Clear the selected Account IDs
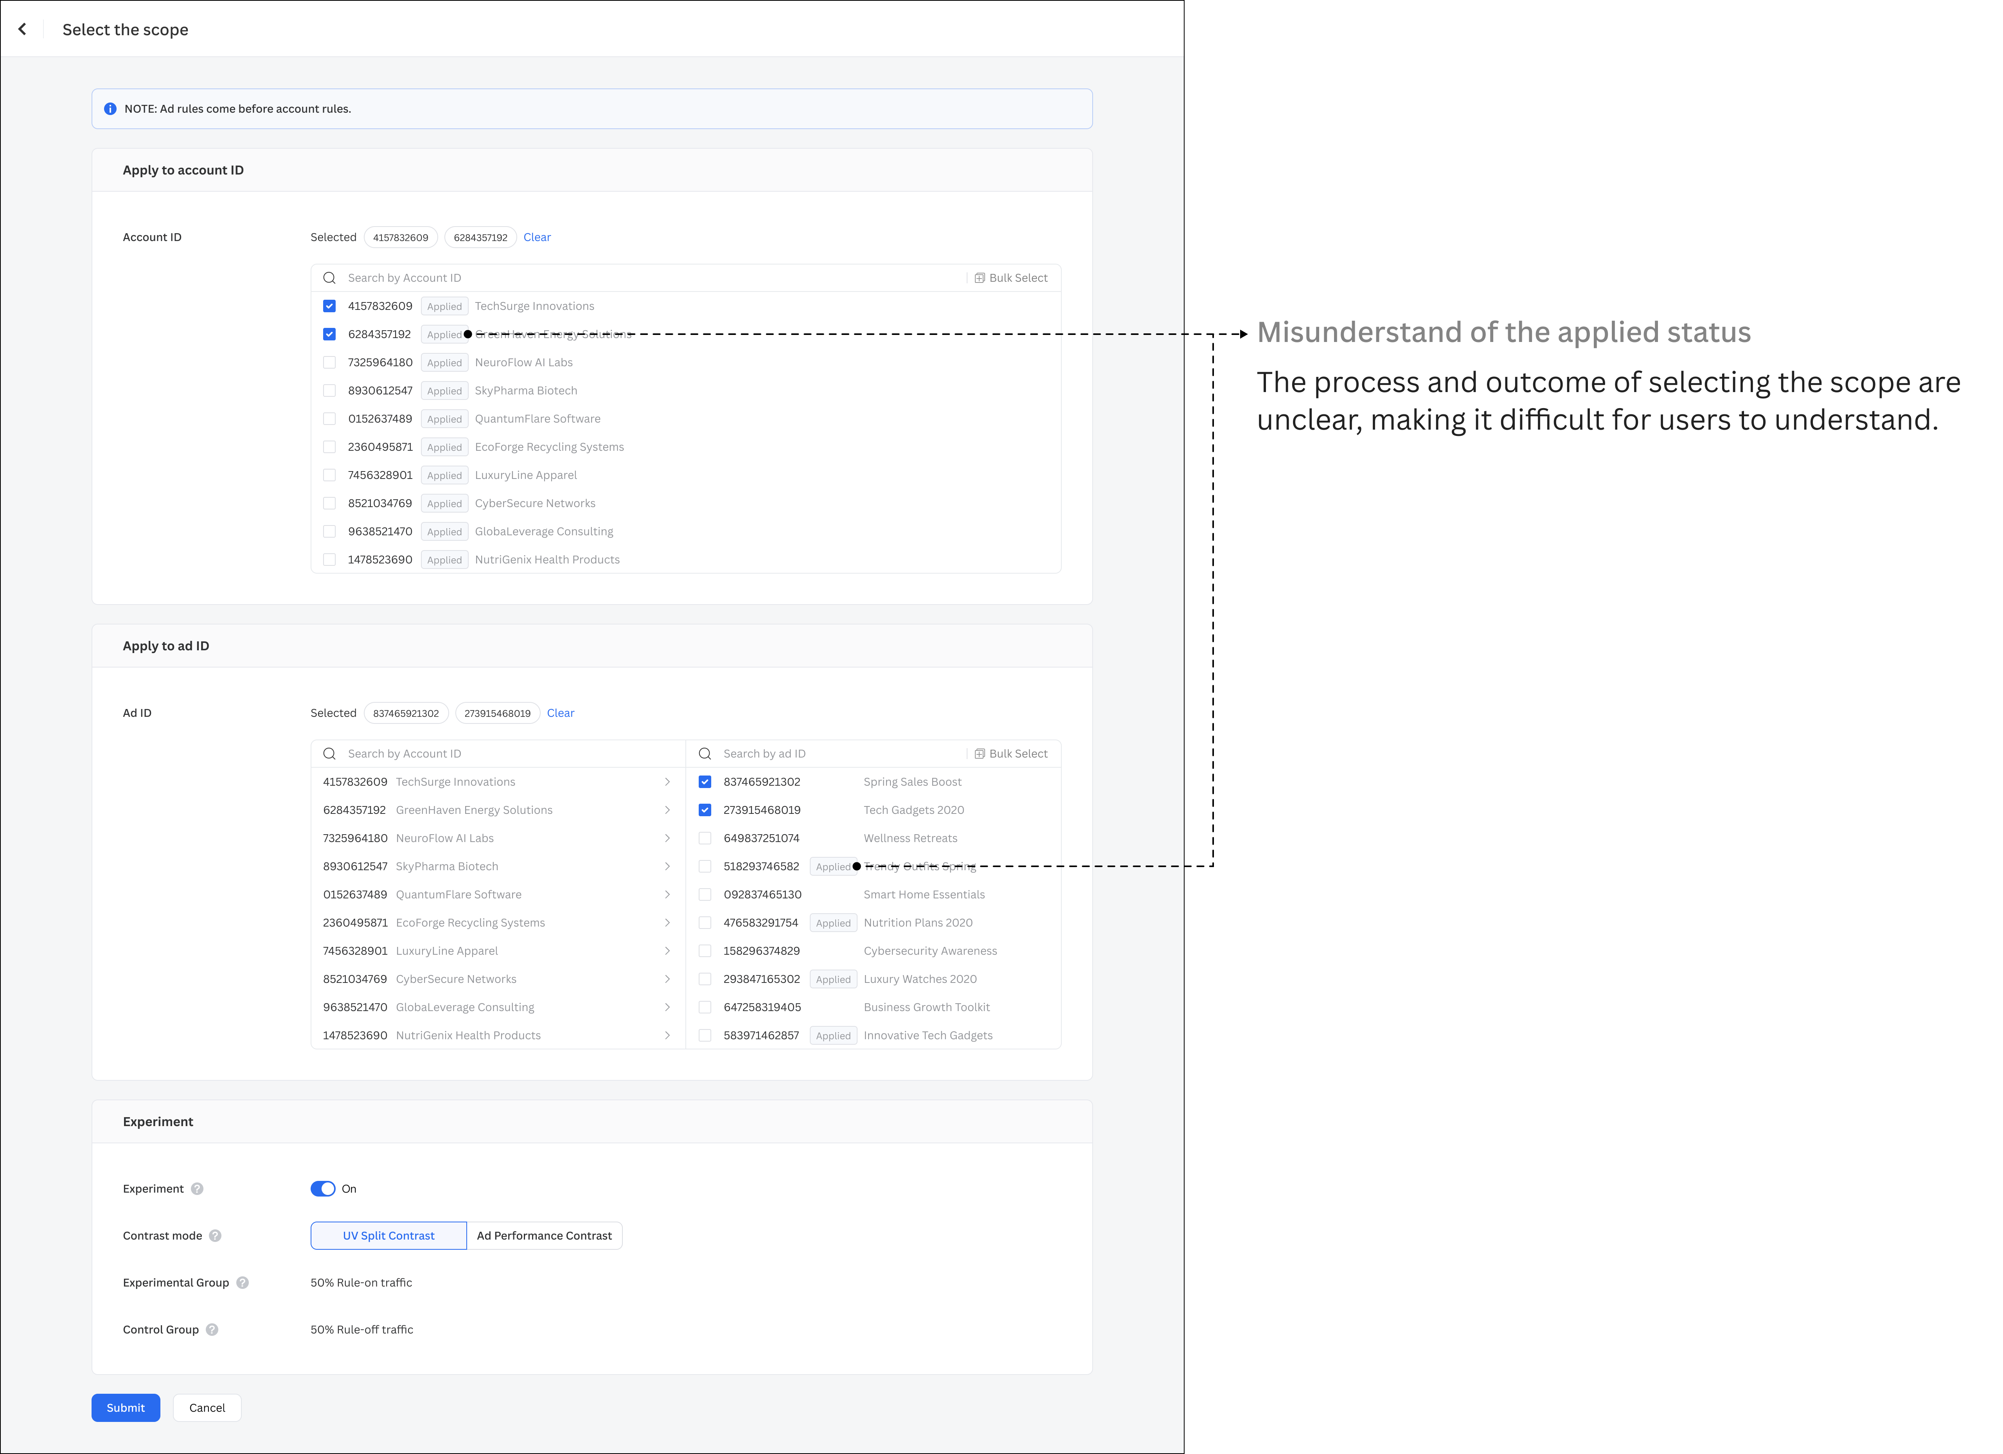This screenshot has width=2003, height=1454. coord(537,238)
